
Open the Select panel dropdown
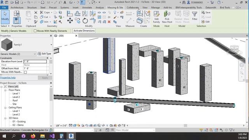5,26
